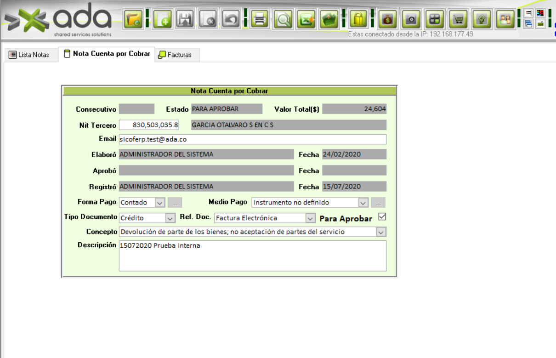Click into the Email input field

(x=252, y=139)
